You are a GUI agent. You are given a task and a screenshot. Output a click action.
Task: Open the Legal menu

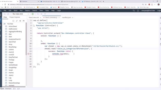pos(59,10)
